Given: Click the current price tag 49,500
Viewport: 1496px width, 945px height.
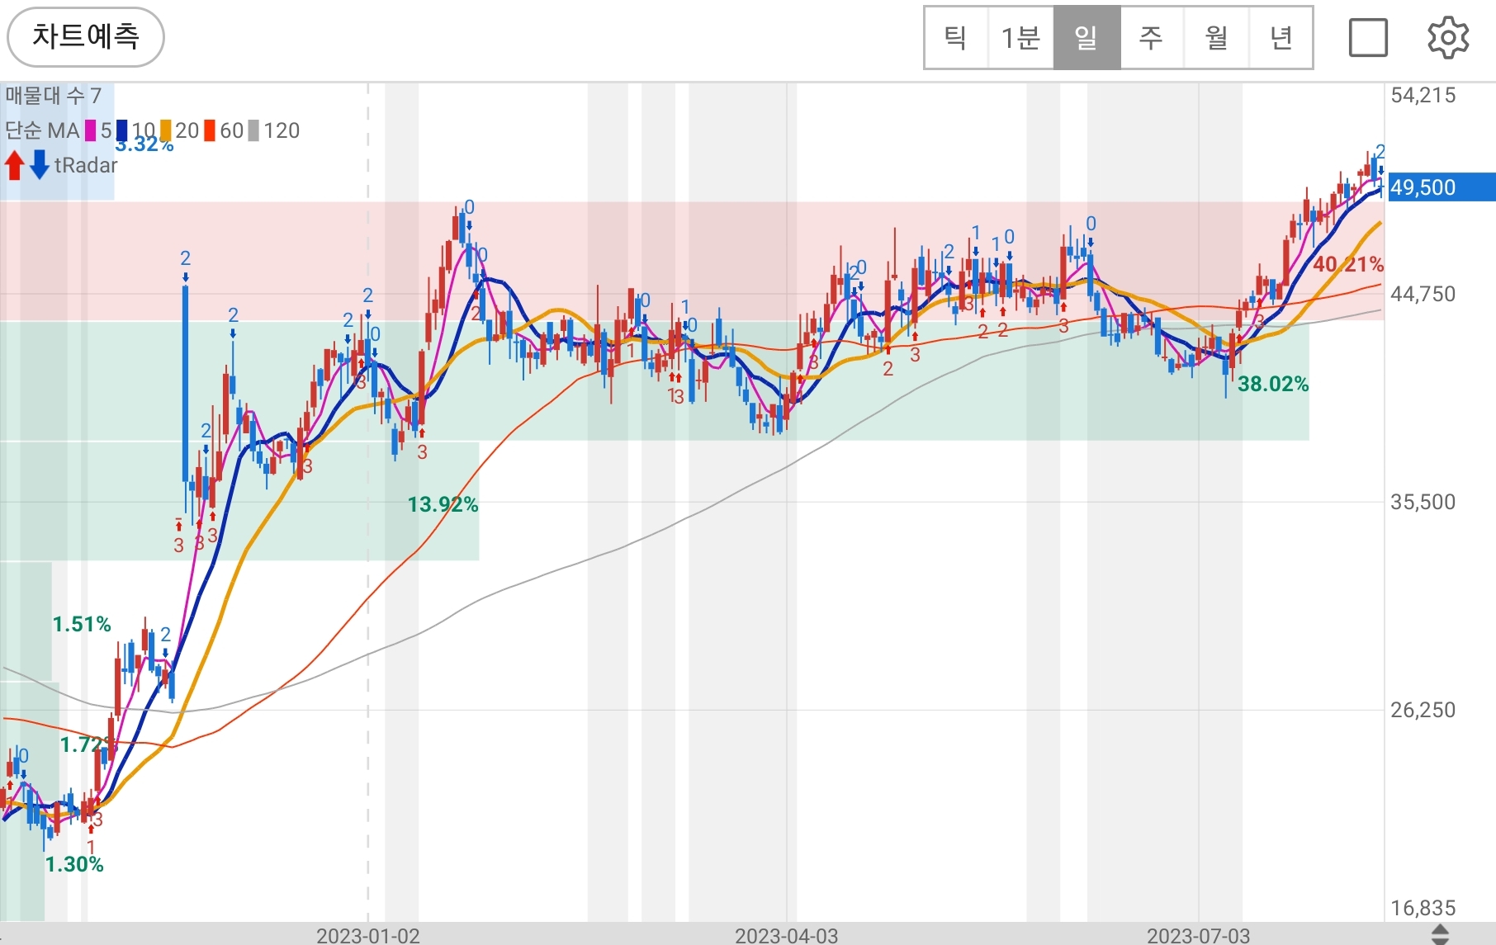Looking at the screenshot, I should coord(1442,187).
